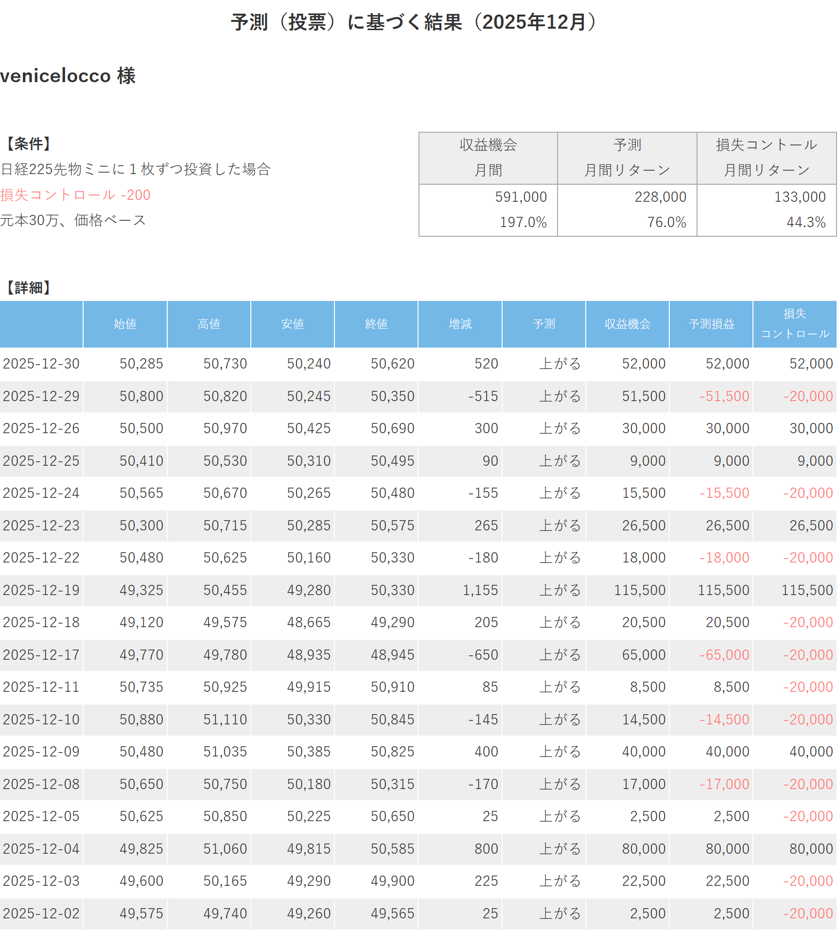Select 上がる prediction for 2025-12-17
This screenshot has height=931, width=838.
560,655
